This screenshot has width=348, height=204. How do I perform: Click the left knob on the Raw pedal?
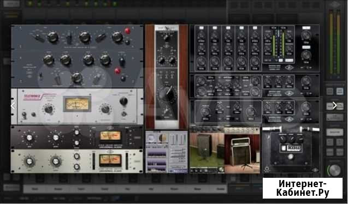pos(282,139)
